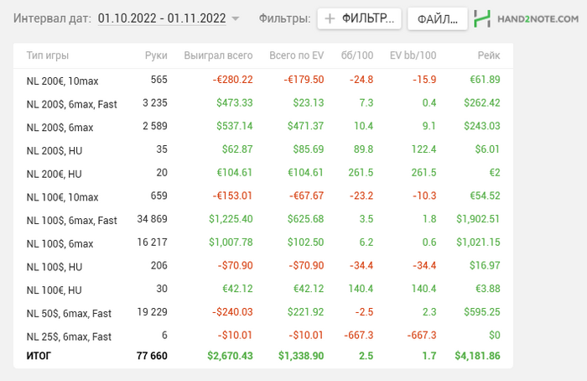Sort by the EV bb/100 column header
Image resolution: width=587 pixels, height=381 pixels.
413,55
